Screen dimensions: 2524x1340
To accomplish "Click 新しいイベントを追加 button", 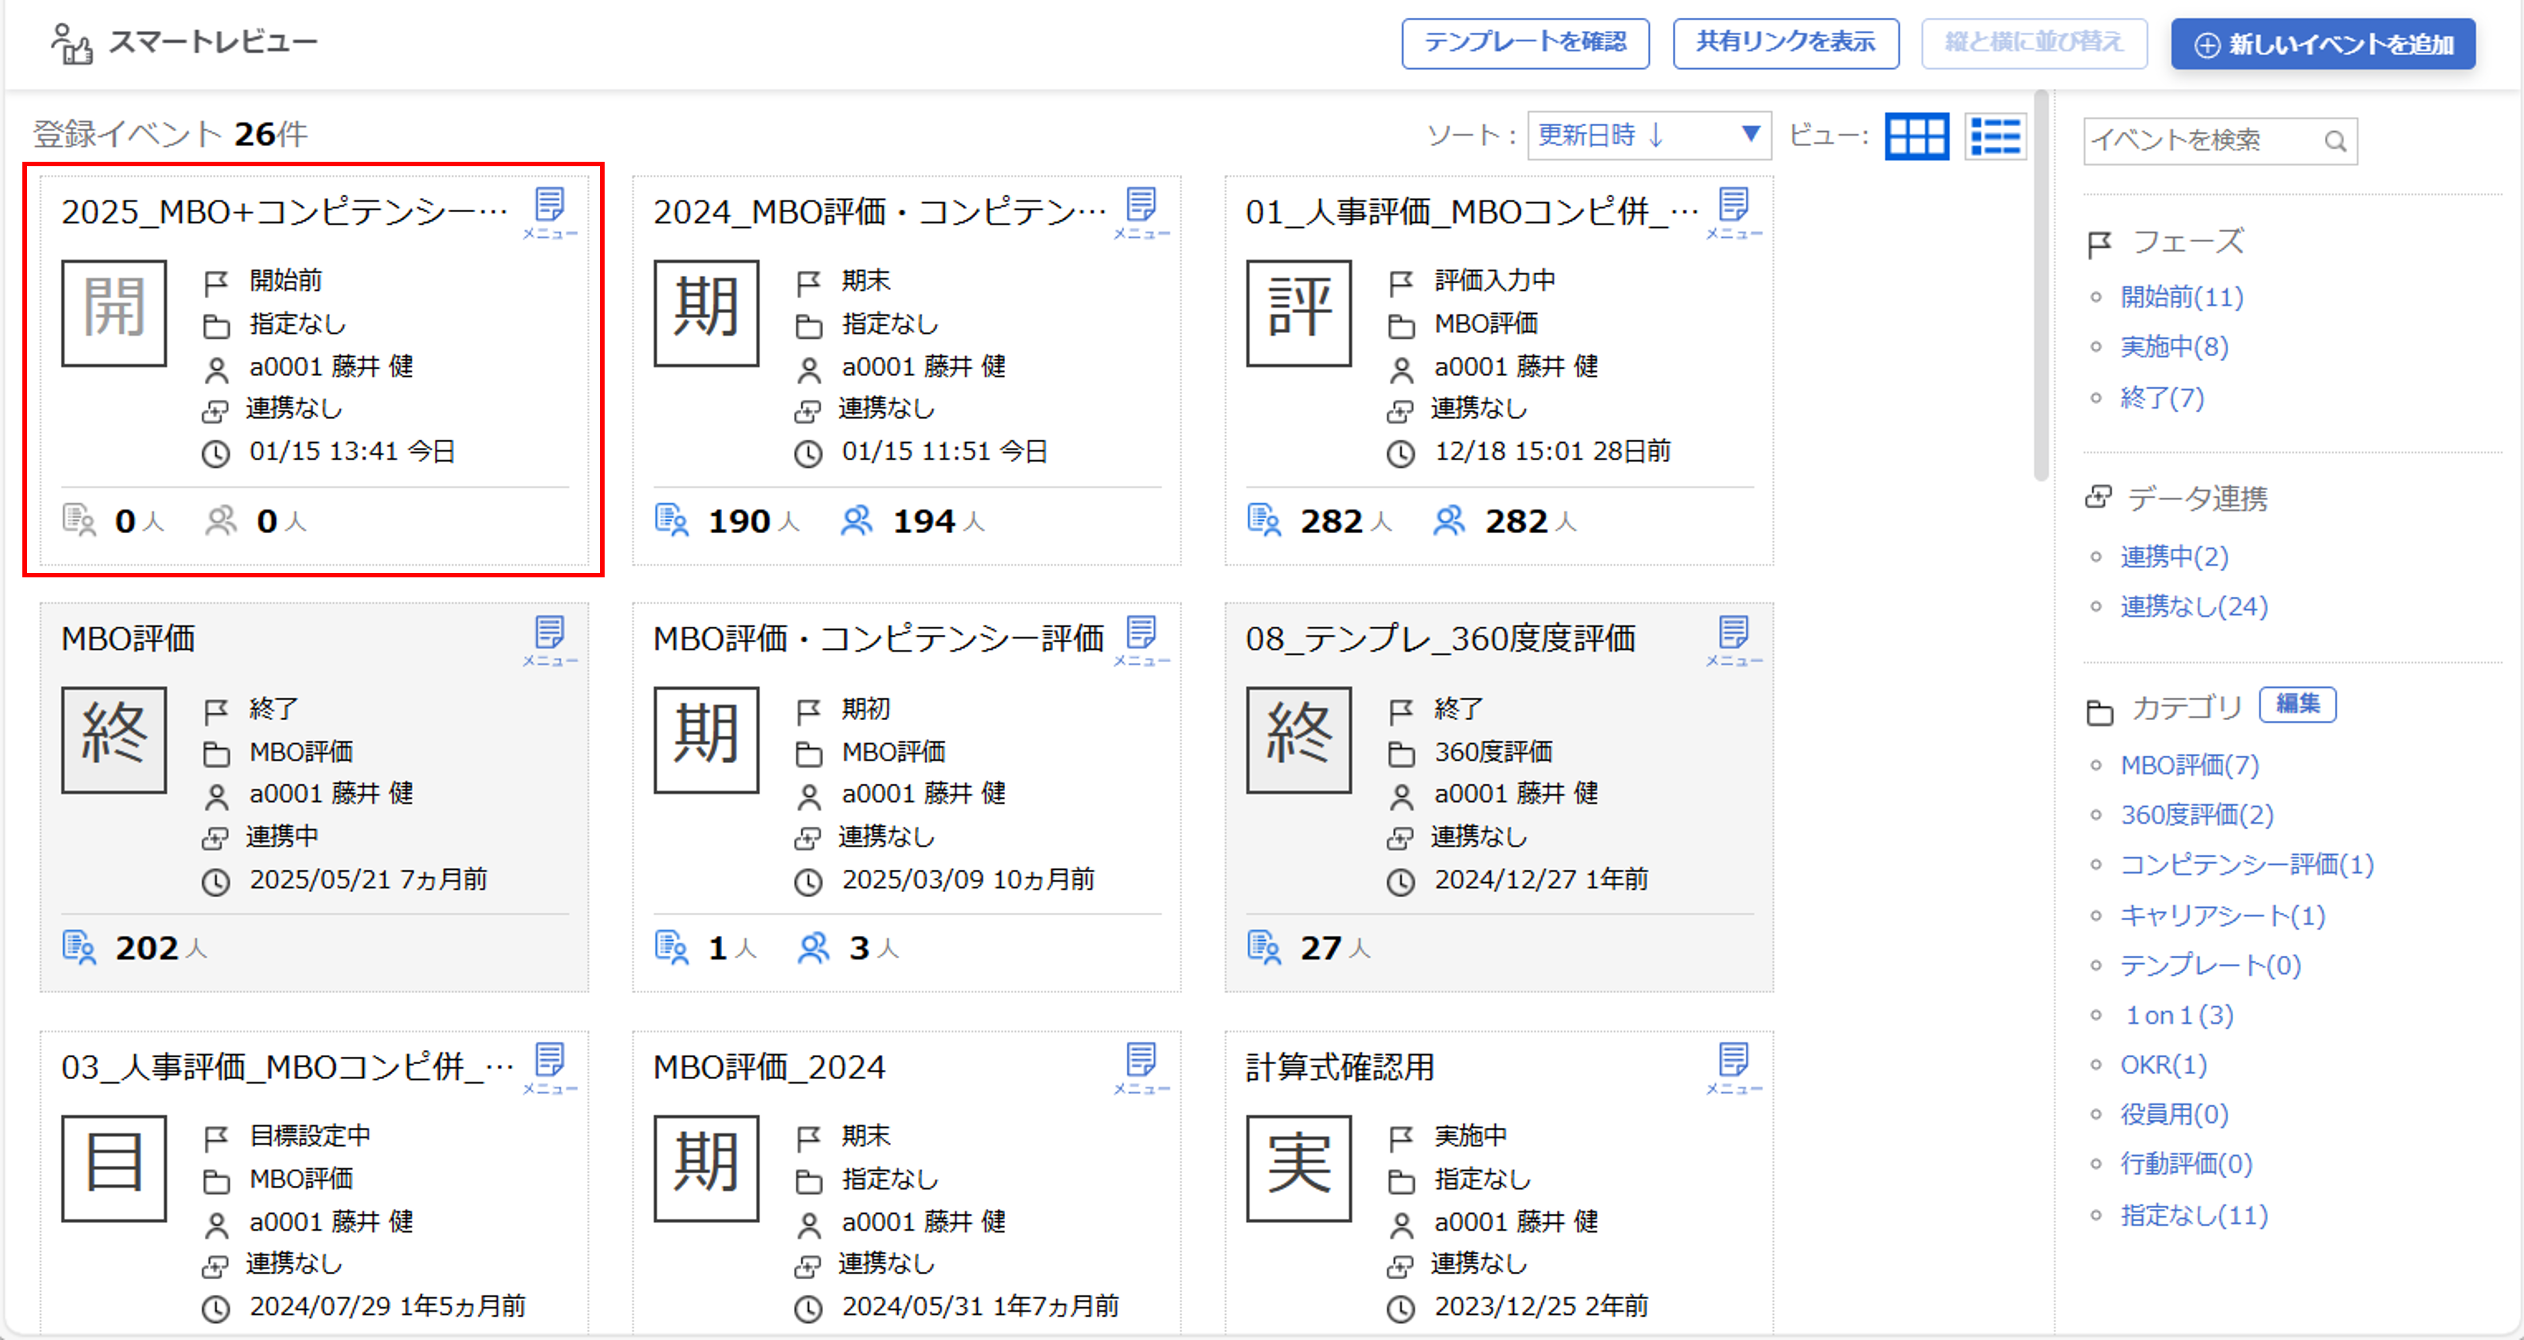I will pyautogui.click(x=2322, y=44).
